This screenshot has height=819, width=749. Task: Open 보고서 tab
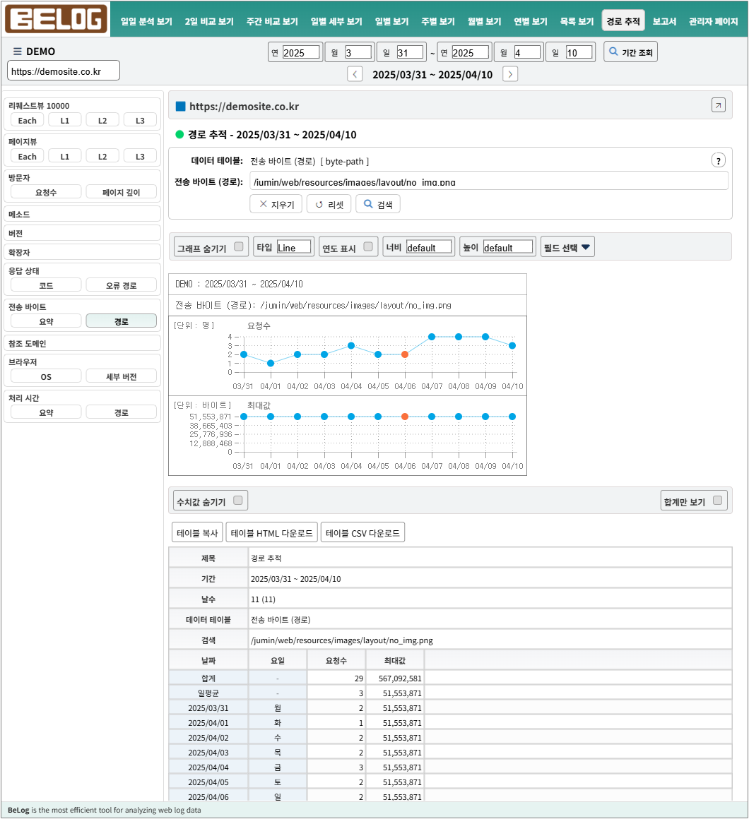(664, 21)
